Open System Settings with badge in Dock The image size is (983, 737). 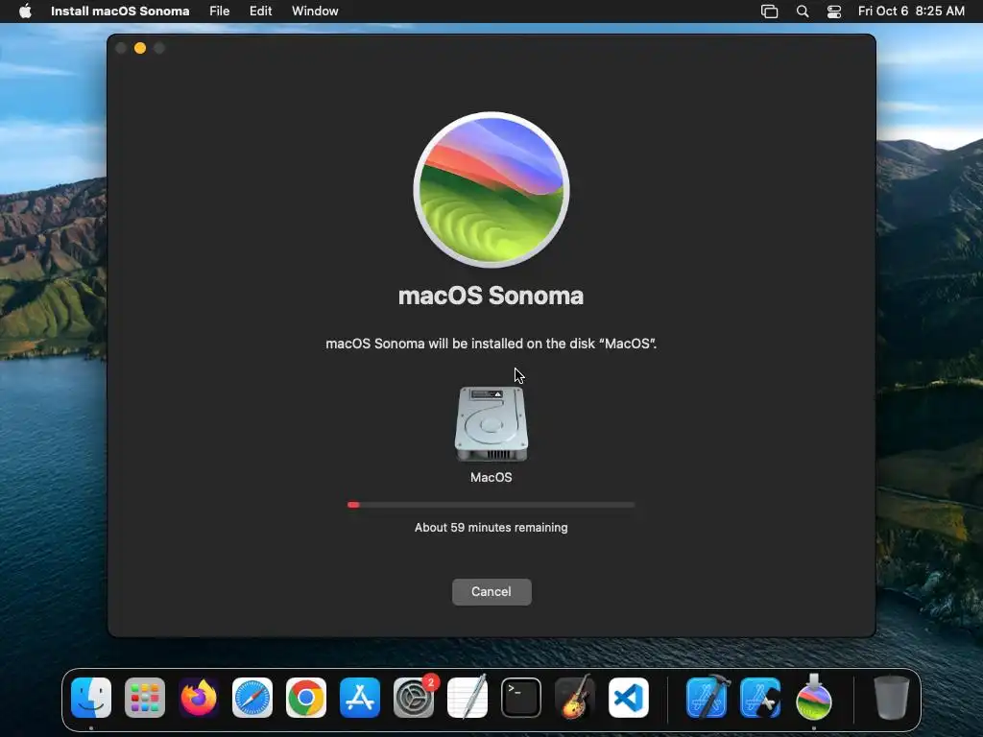coord(414,698)
